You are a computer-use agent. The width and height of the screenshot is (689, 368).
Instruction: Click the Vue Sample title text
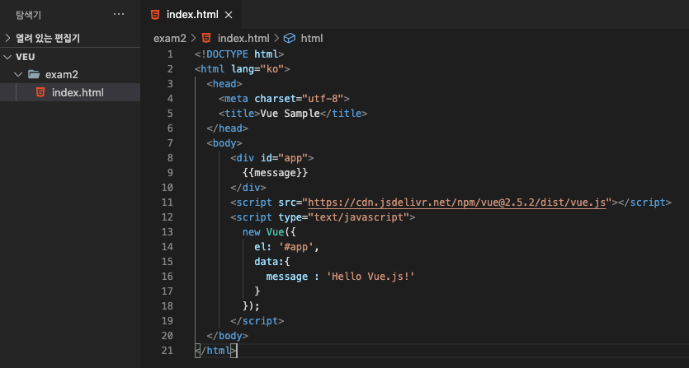pos(290,114)
